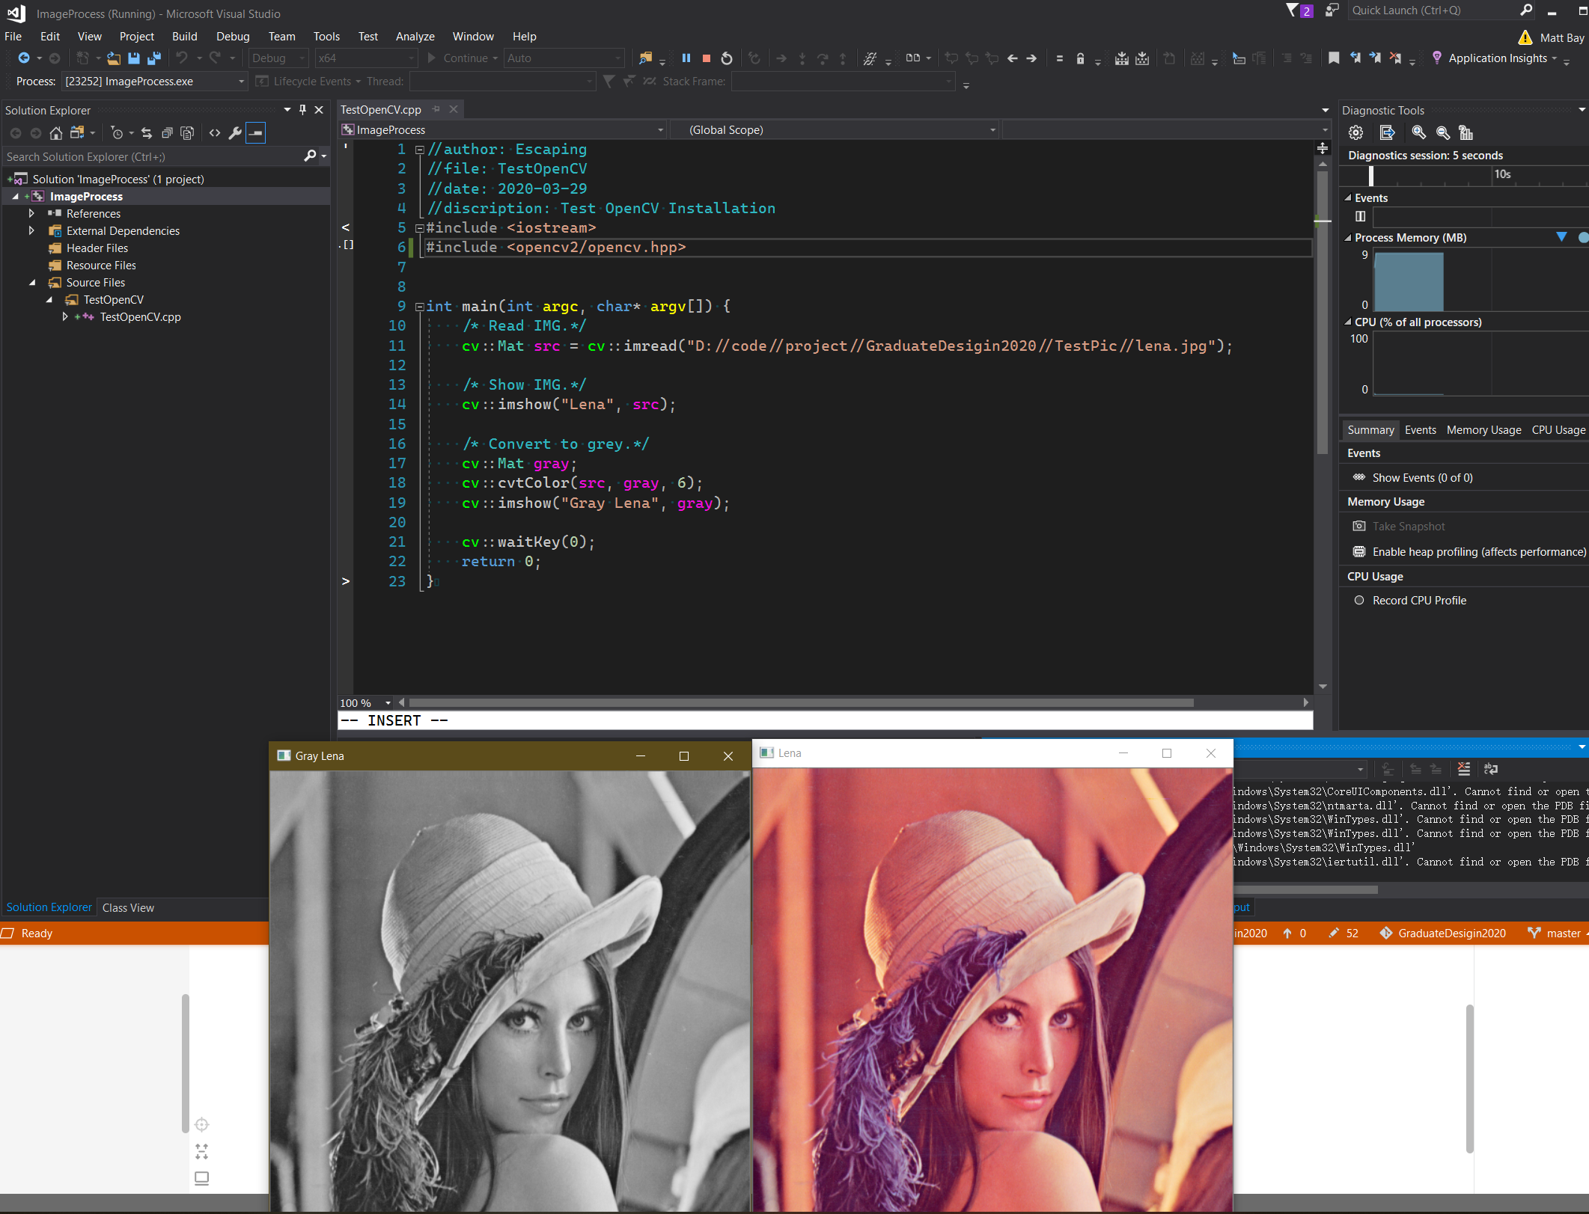Zoom in on Diagnostic Tools timeline
1589x1214 pixels.
pyautogui.click(x=1418, y=133)
